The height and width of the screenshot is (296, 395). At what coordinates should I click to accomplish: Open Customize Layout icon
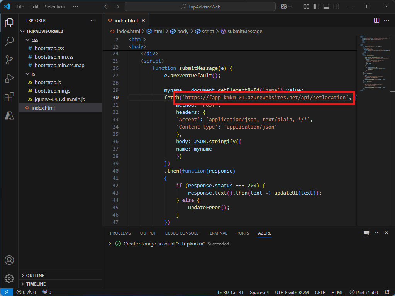tap(306, 7)
